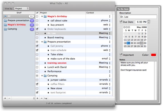Select Camping in the Shelf
The width and height of the screenshot is (163, 111).
[19, 29]
